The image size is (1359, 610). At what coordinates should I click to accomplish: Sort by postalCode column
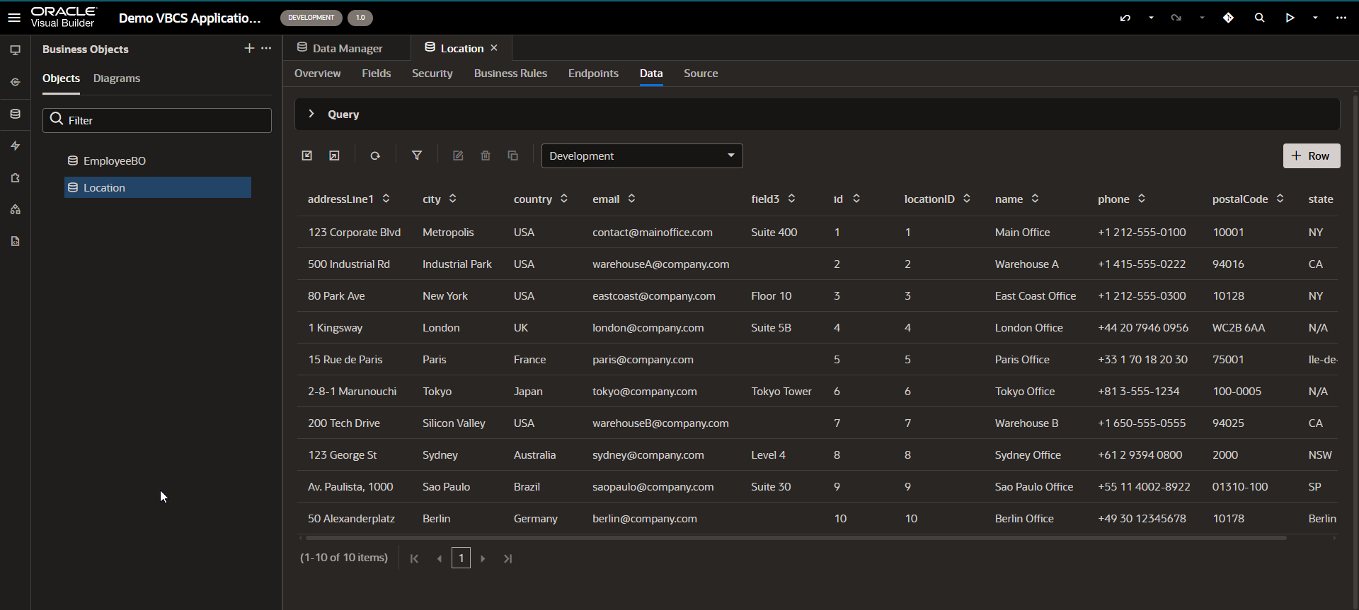(x=1280, y=199)
